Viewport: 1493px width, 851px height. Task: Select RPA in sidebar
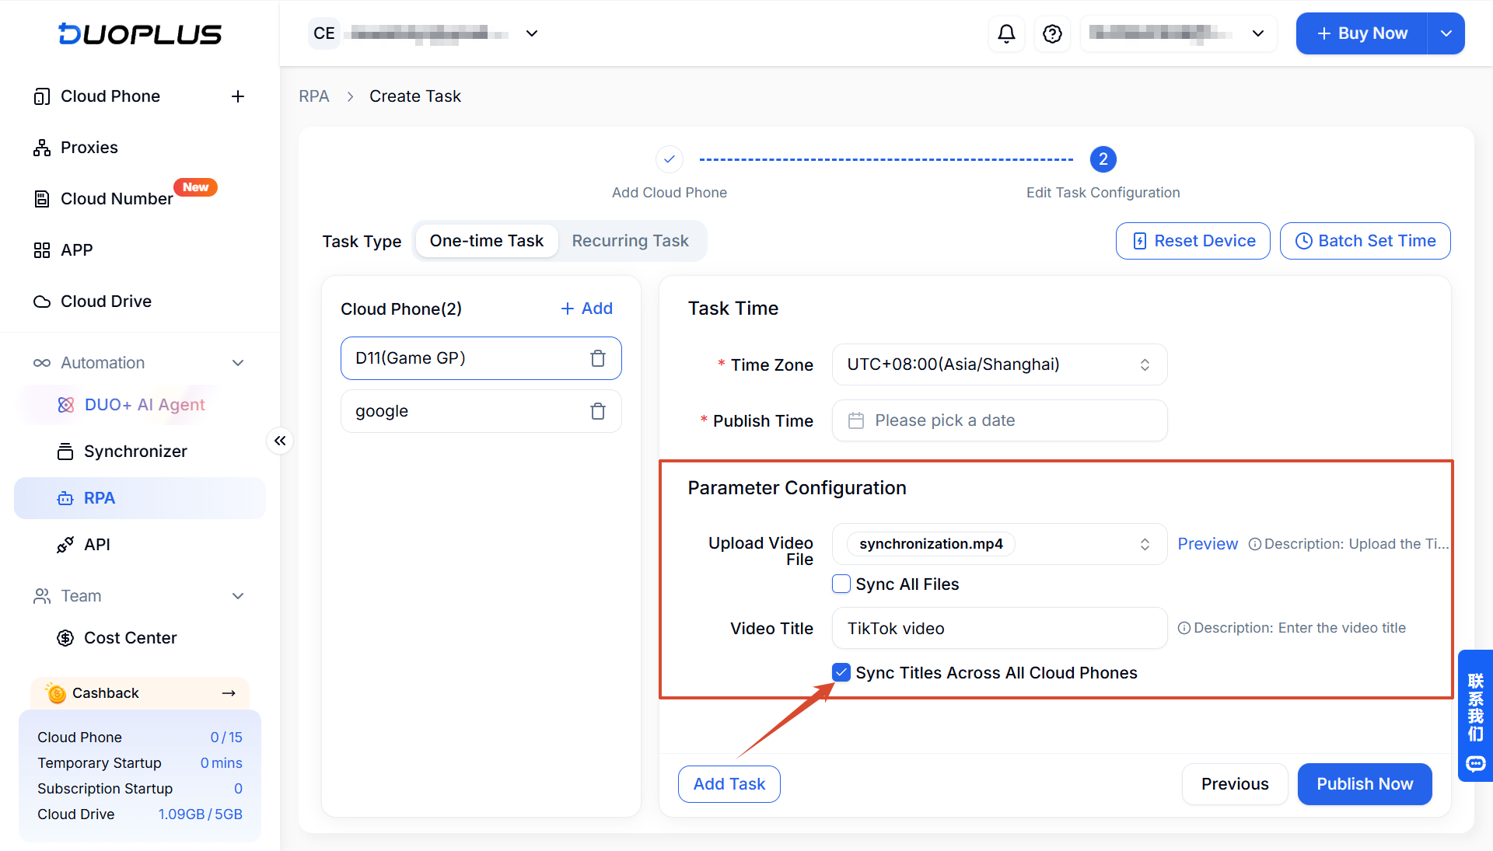[140, 498]
